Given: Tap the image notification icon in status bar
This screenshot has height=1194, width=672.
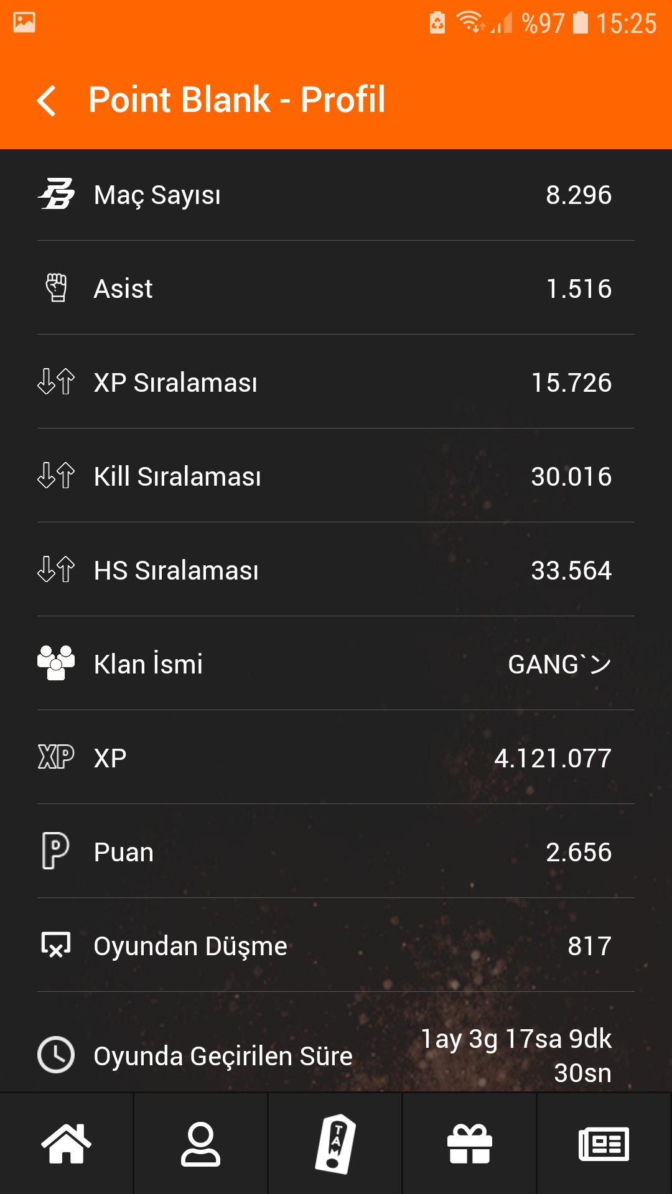Looking at the screenshot, I should 24,22.
